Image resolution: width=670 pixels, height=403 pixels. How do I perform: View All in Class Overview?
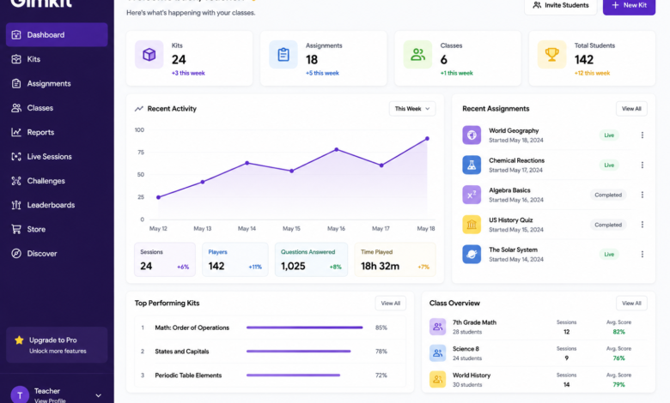(x=631, y=304)
